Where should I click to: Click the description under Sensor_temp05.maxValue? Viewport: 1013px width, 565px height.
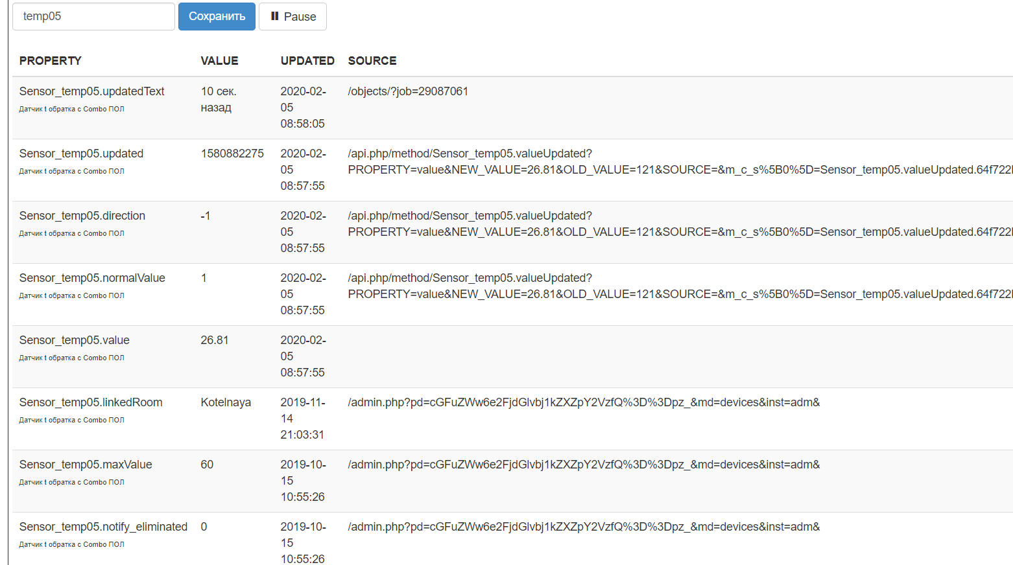pos(71,482)
